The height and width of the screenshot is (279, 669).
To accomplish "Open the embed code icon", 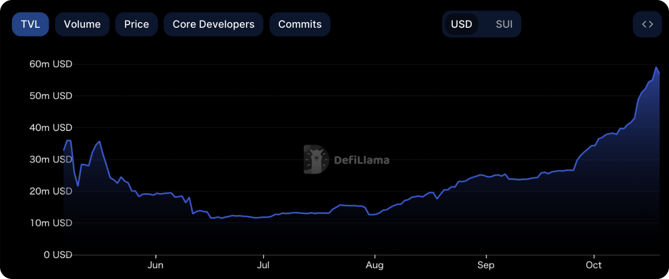I will point(647,24).
